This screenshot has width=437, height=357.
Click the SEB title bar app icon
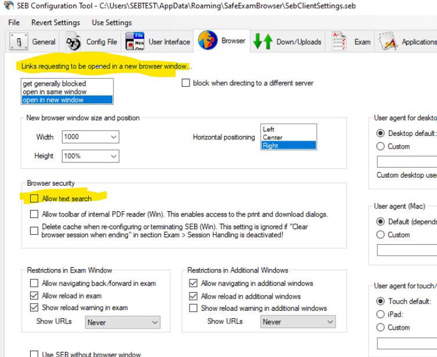click(9, 5)
